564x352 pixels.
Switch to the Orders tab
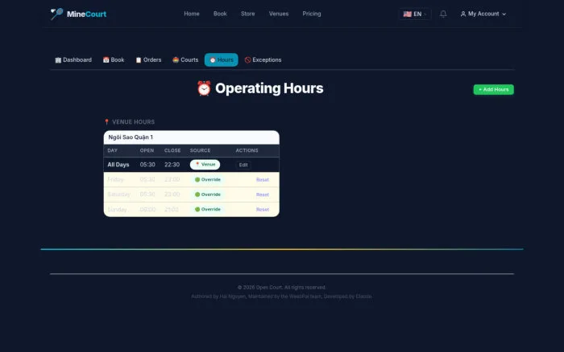pos(148,60)
